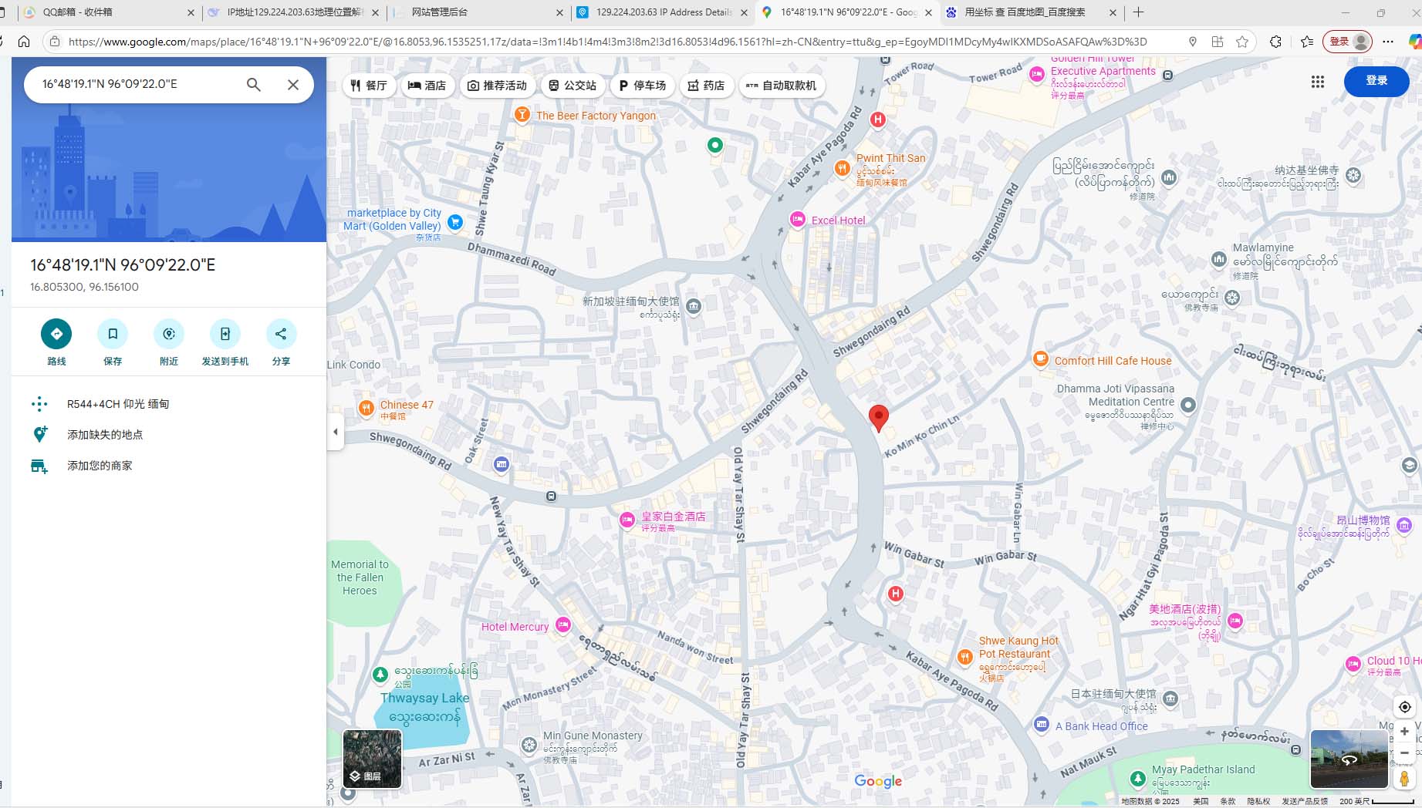Click the blue Sign in (登录) button

(1376, 81)
